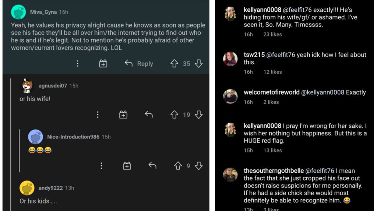Viewport: 377px width, 211px height.
Task: Downvote agnusdei07's comment
Action: click(199, 115)
